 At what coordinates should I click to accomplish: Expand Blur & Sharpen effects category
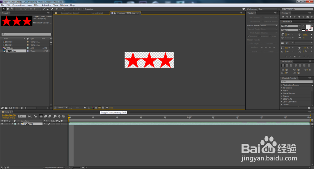282,93
